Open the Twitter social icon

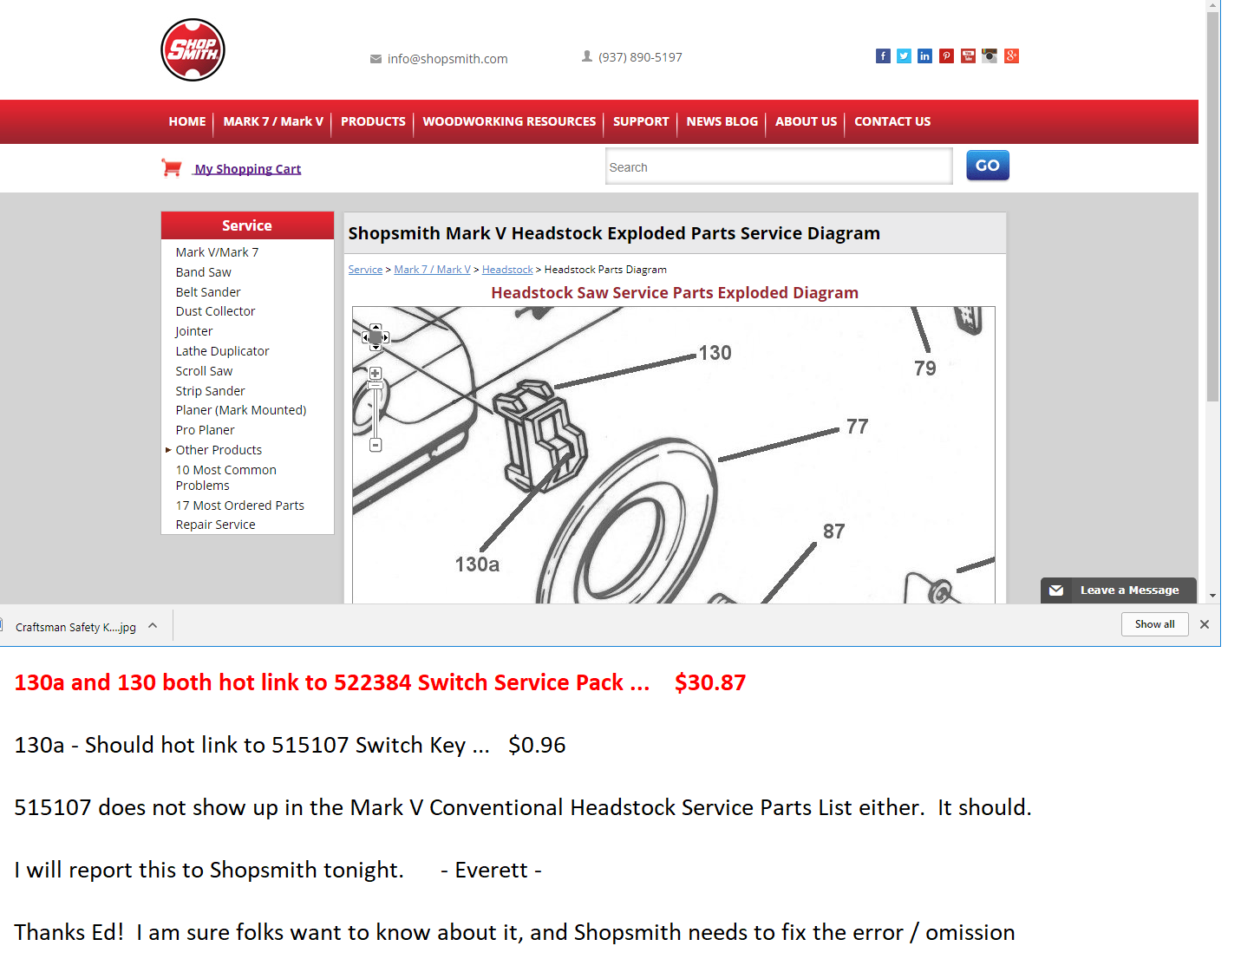coord(904,56)
